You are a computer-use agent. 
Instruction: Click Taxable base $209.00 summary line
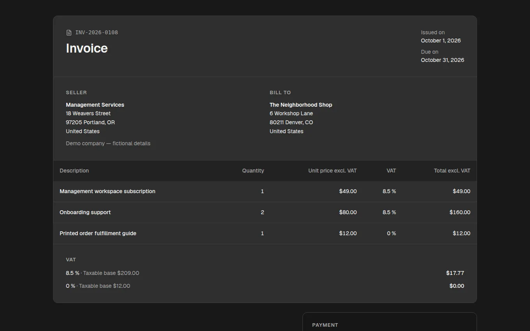[x=102, y=273]
